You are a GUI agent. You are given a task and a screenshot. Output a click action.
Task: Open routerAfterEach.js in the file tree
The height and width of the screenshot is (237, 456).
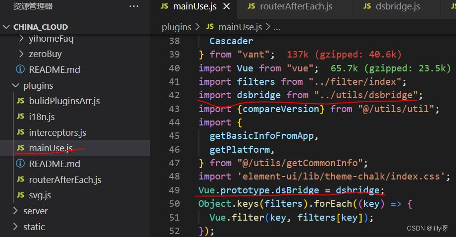tap(65, 179)
